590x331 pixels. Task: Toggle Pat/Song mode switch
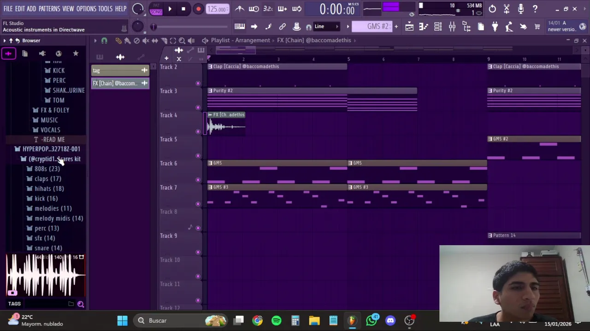156,9
